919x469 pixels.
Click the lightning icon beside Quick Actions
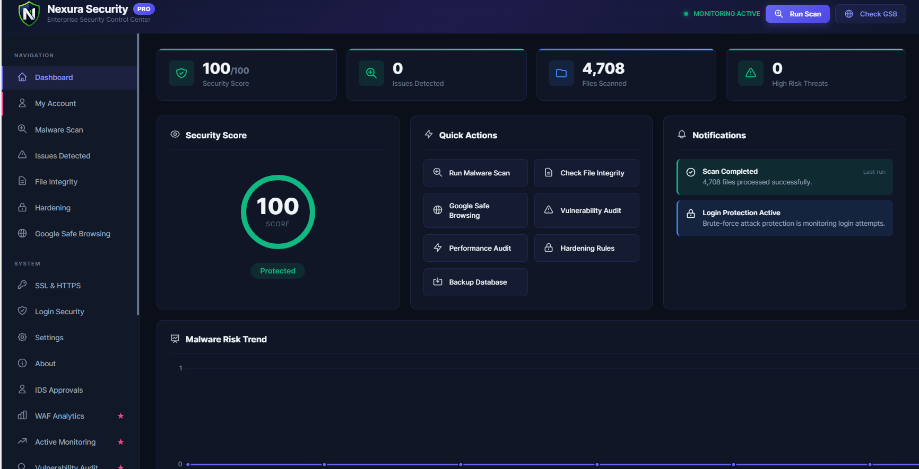click(429, 134)
